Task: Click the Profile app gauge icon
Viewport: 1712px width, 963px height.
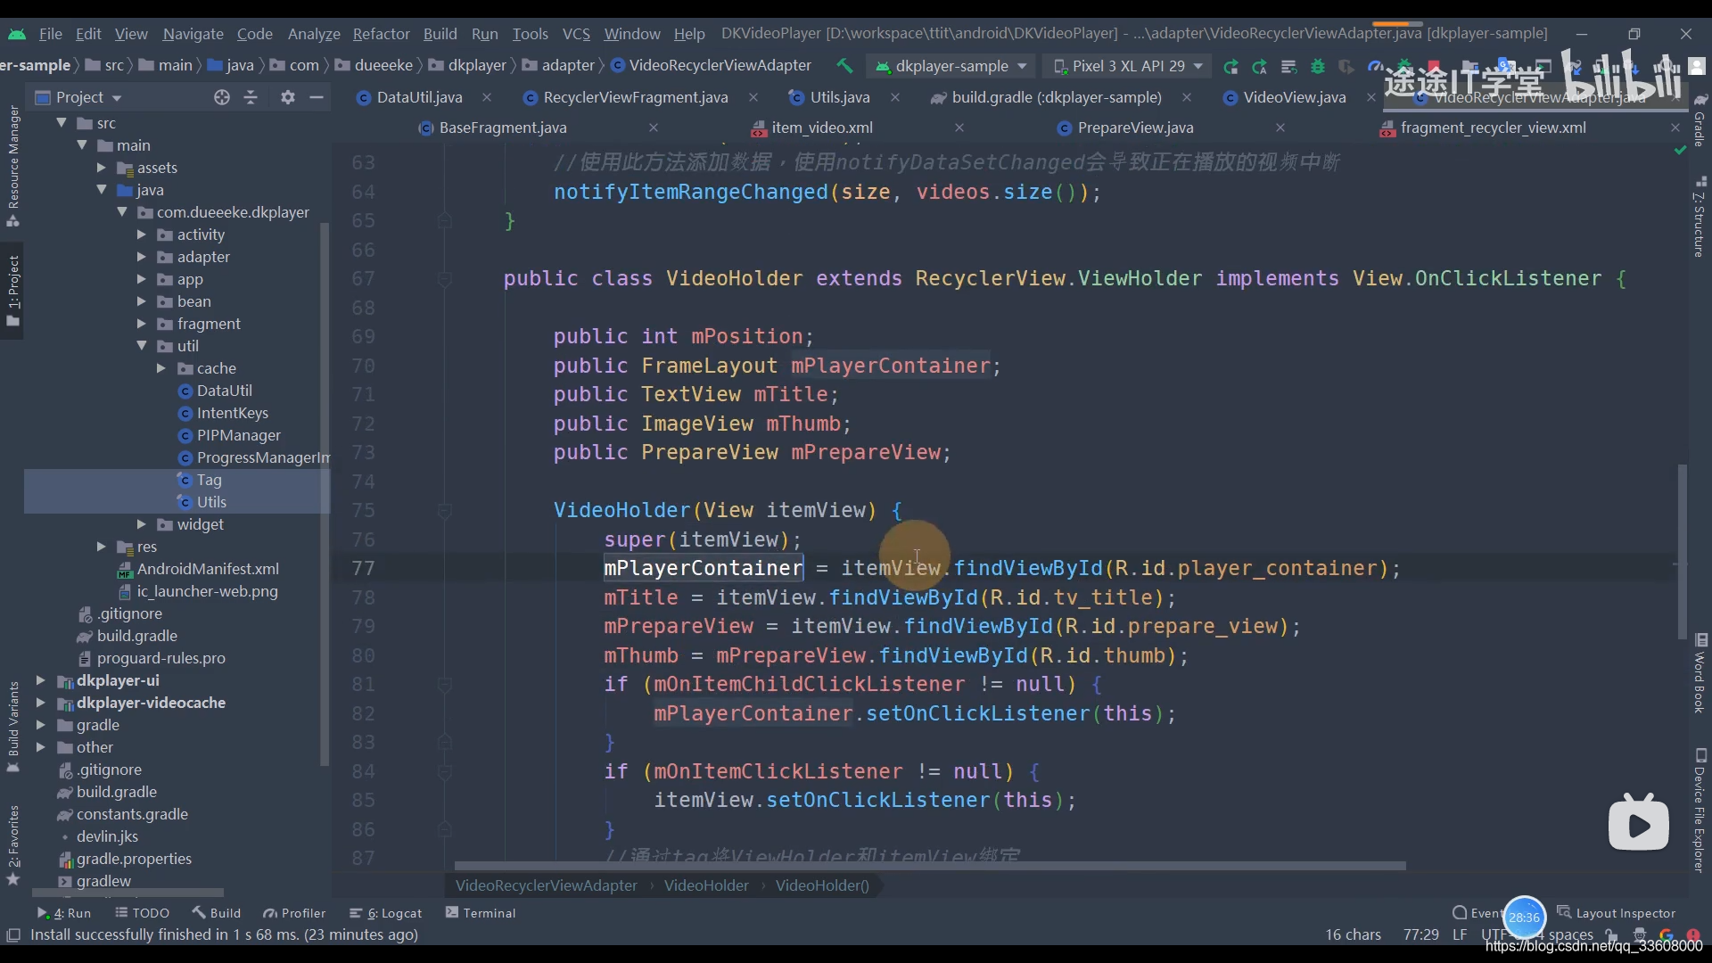Action: 1376,66
